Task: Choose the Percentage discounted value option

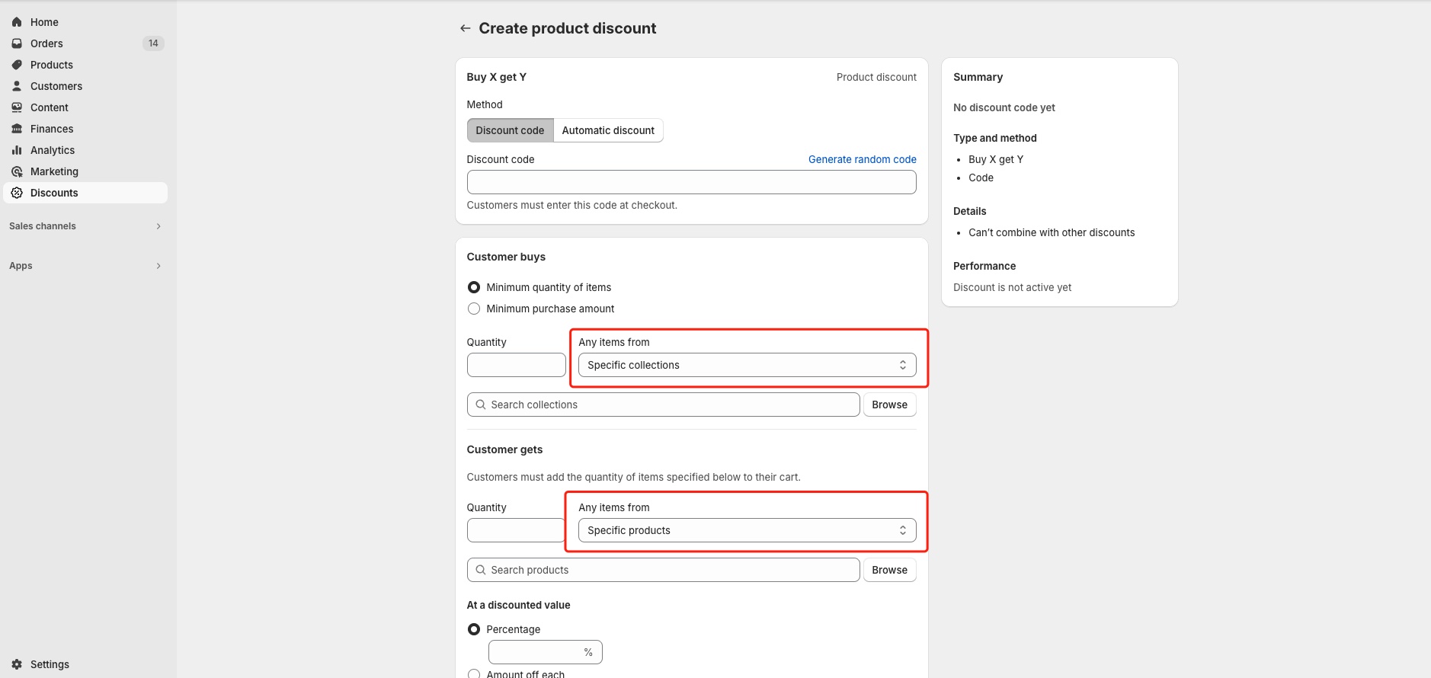Action: (474, 629)
